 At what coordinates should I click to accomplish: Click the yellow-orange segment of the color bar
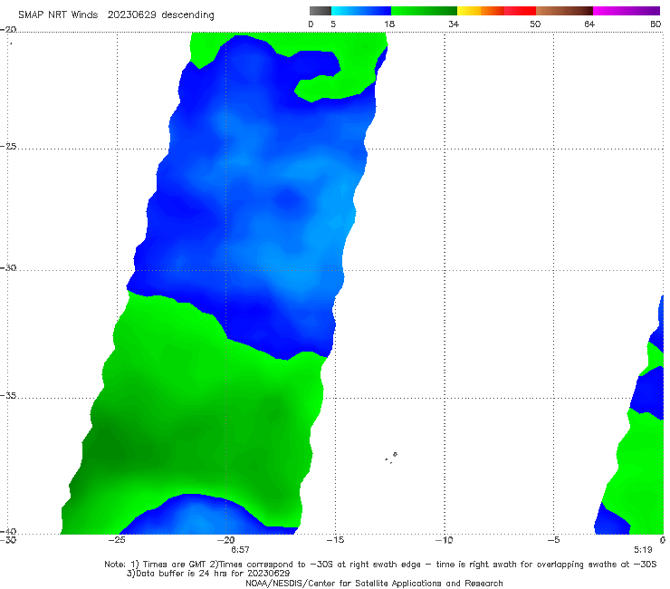[481, 11]
